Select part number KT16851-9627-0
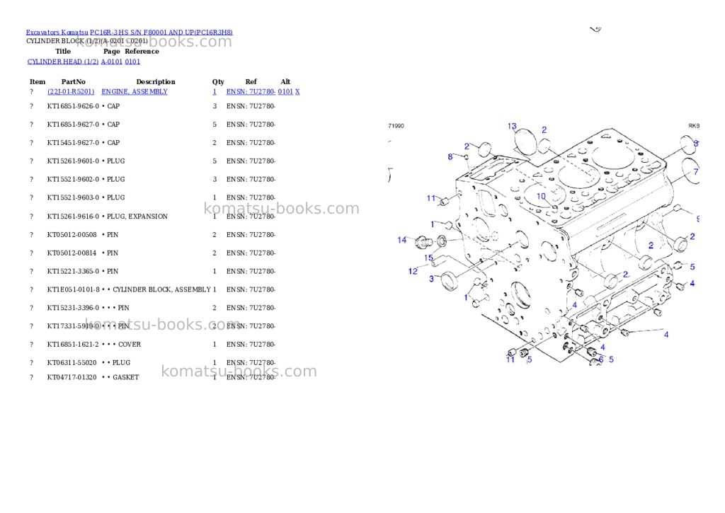 [x=73, y=125]
